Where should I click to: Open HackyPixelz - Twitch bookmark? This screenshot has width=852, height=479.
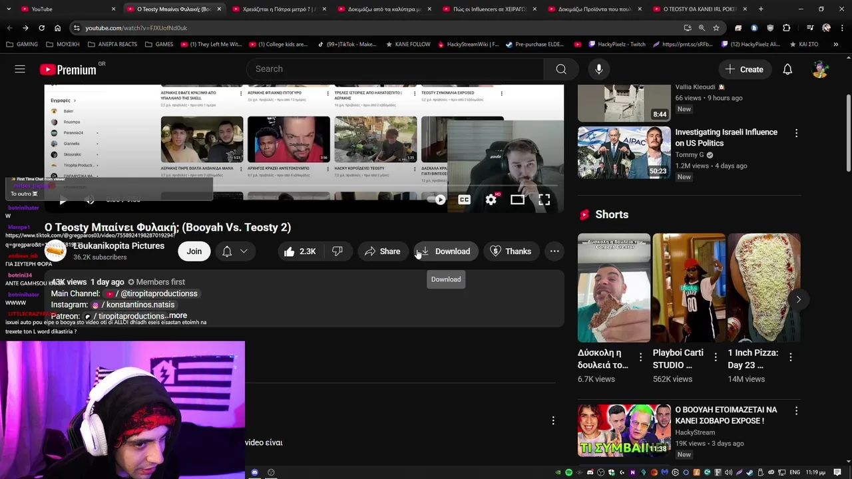click(617, 45)
